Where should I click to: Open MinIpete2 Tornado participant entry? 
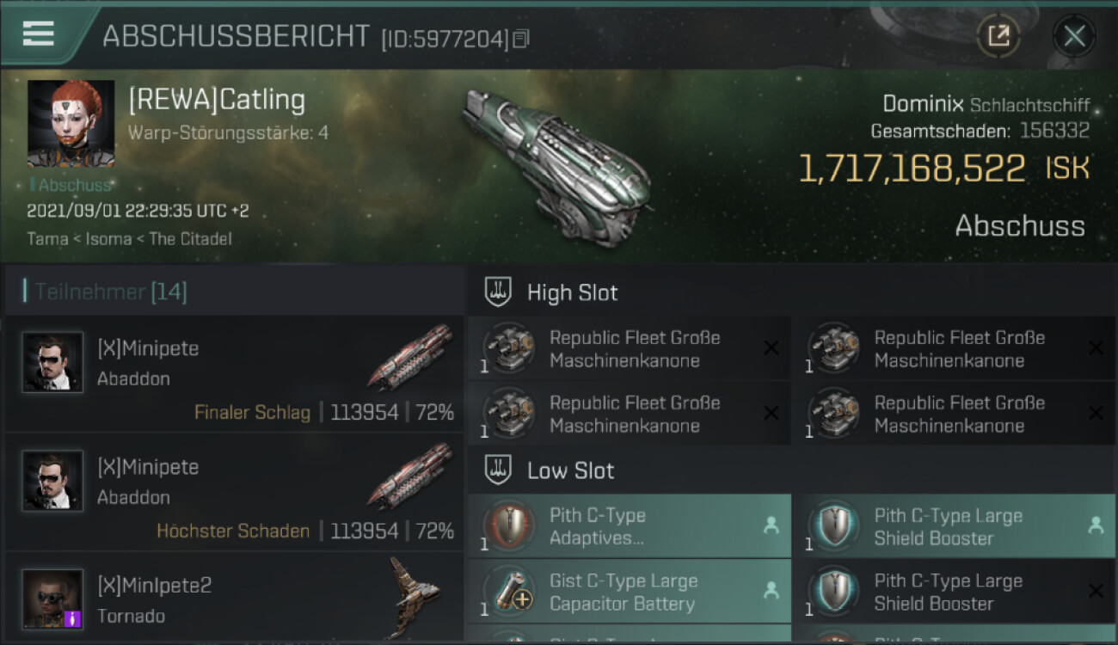click(x=234, y=599)
